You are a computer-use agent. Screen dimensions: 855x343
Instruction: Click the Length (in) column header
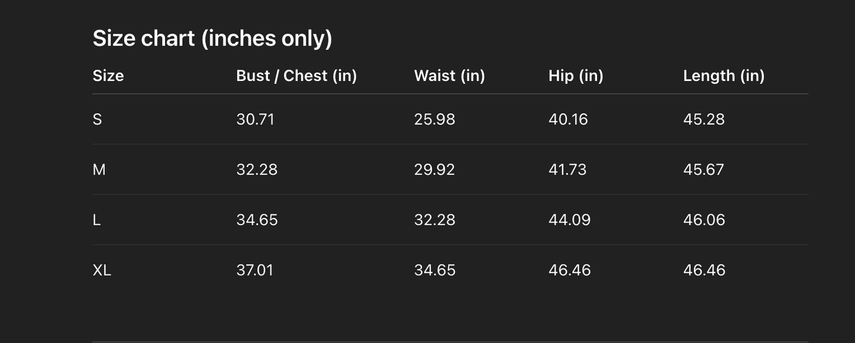pos(724,76)
